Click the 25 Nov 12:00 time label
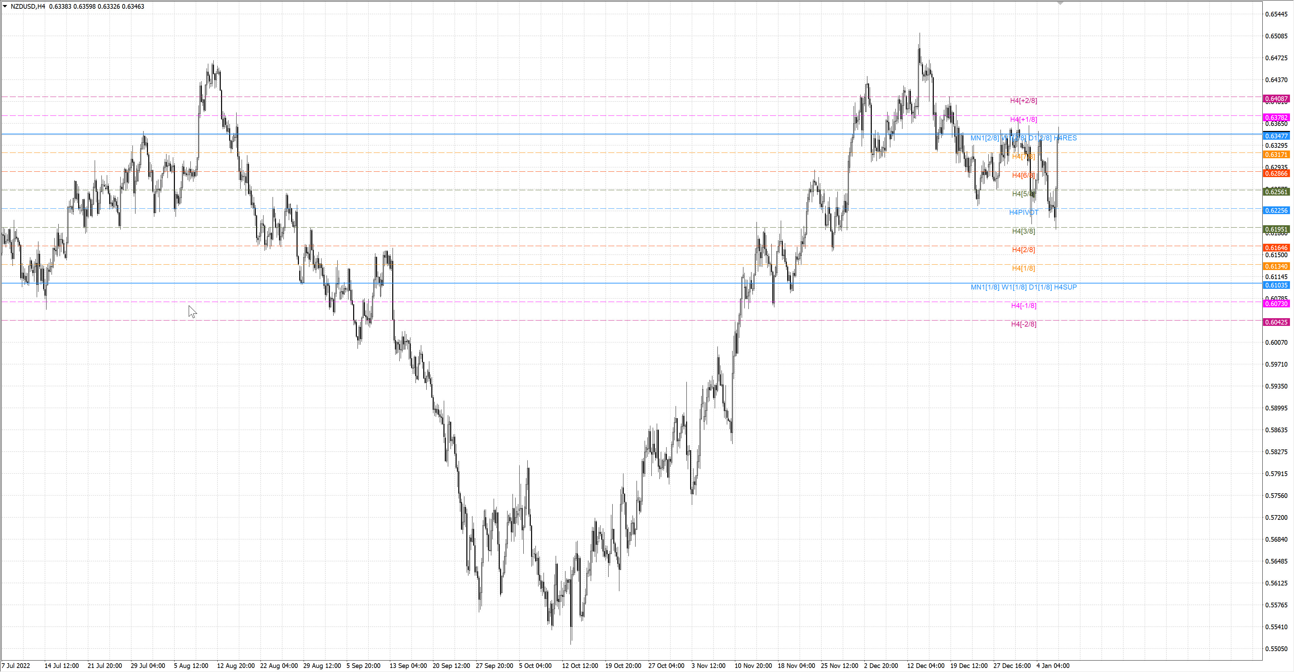The width and height of the screenshot is (1294, 672). pyautogui.click(x=839, y=666)
